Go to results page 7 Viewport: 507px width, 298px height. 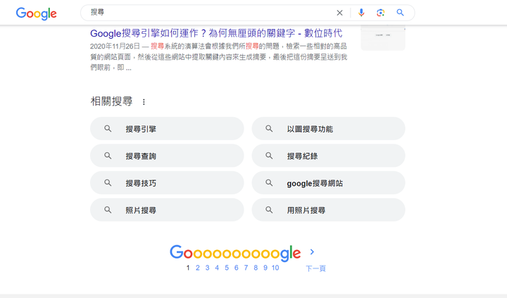246,268
